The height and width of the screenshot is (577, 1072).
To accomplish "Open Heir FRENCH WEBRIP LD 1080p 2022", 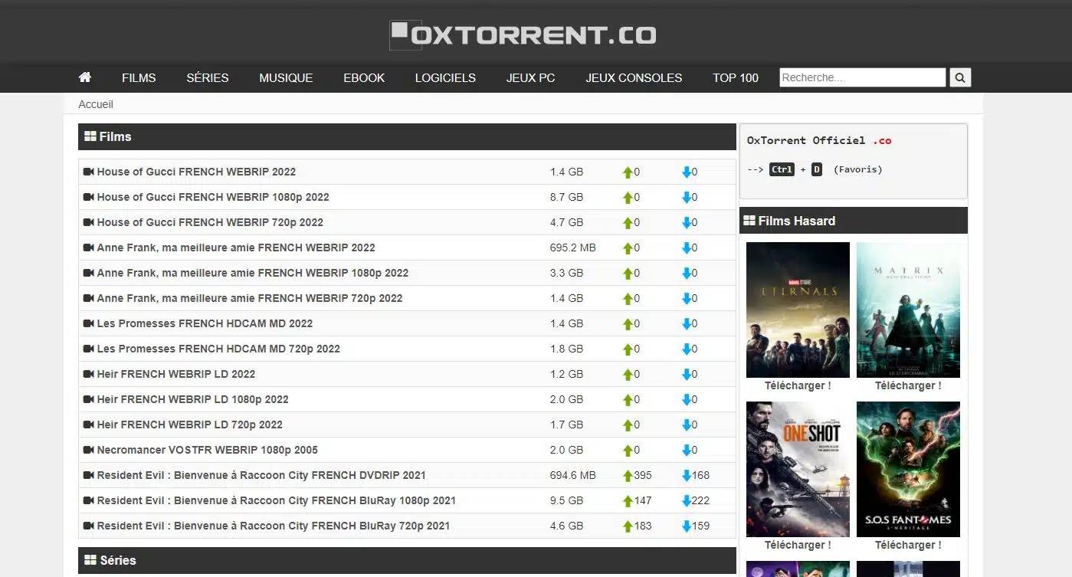I will (193, 399).
